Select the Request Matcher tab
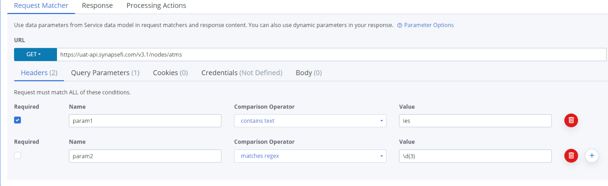Image resolution: width=608 pixels, height=186 pixels. (x=41, y=6)
